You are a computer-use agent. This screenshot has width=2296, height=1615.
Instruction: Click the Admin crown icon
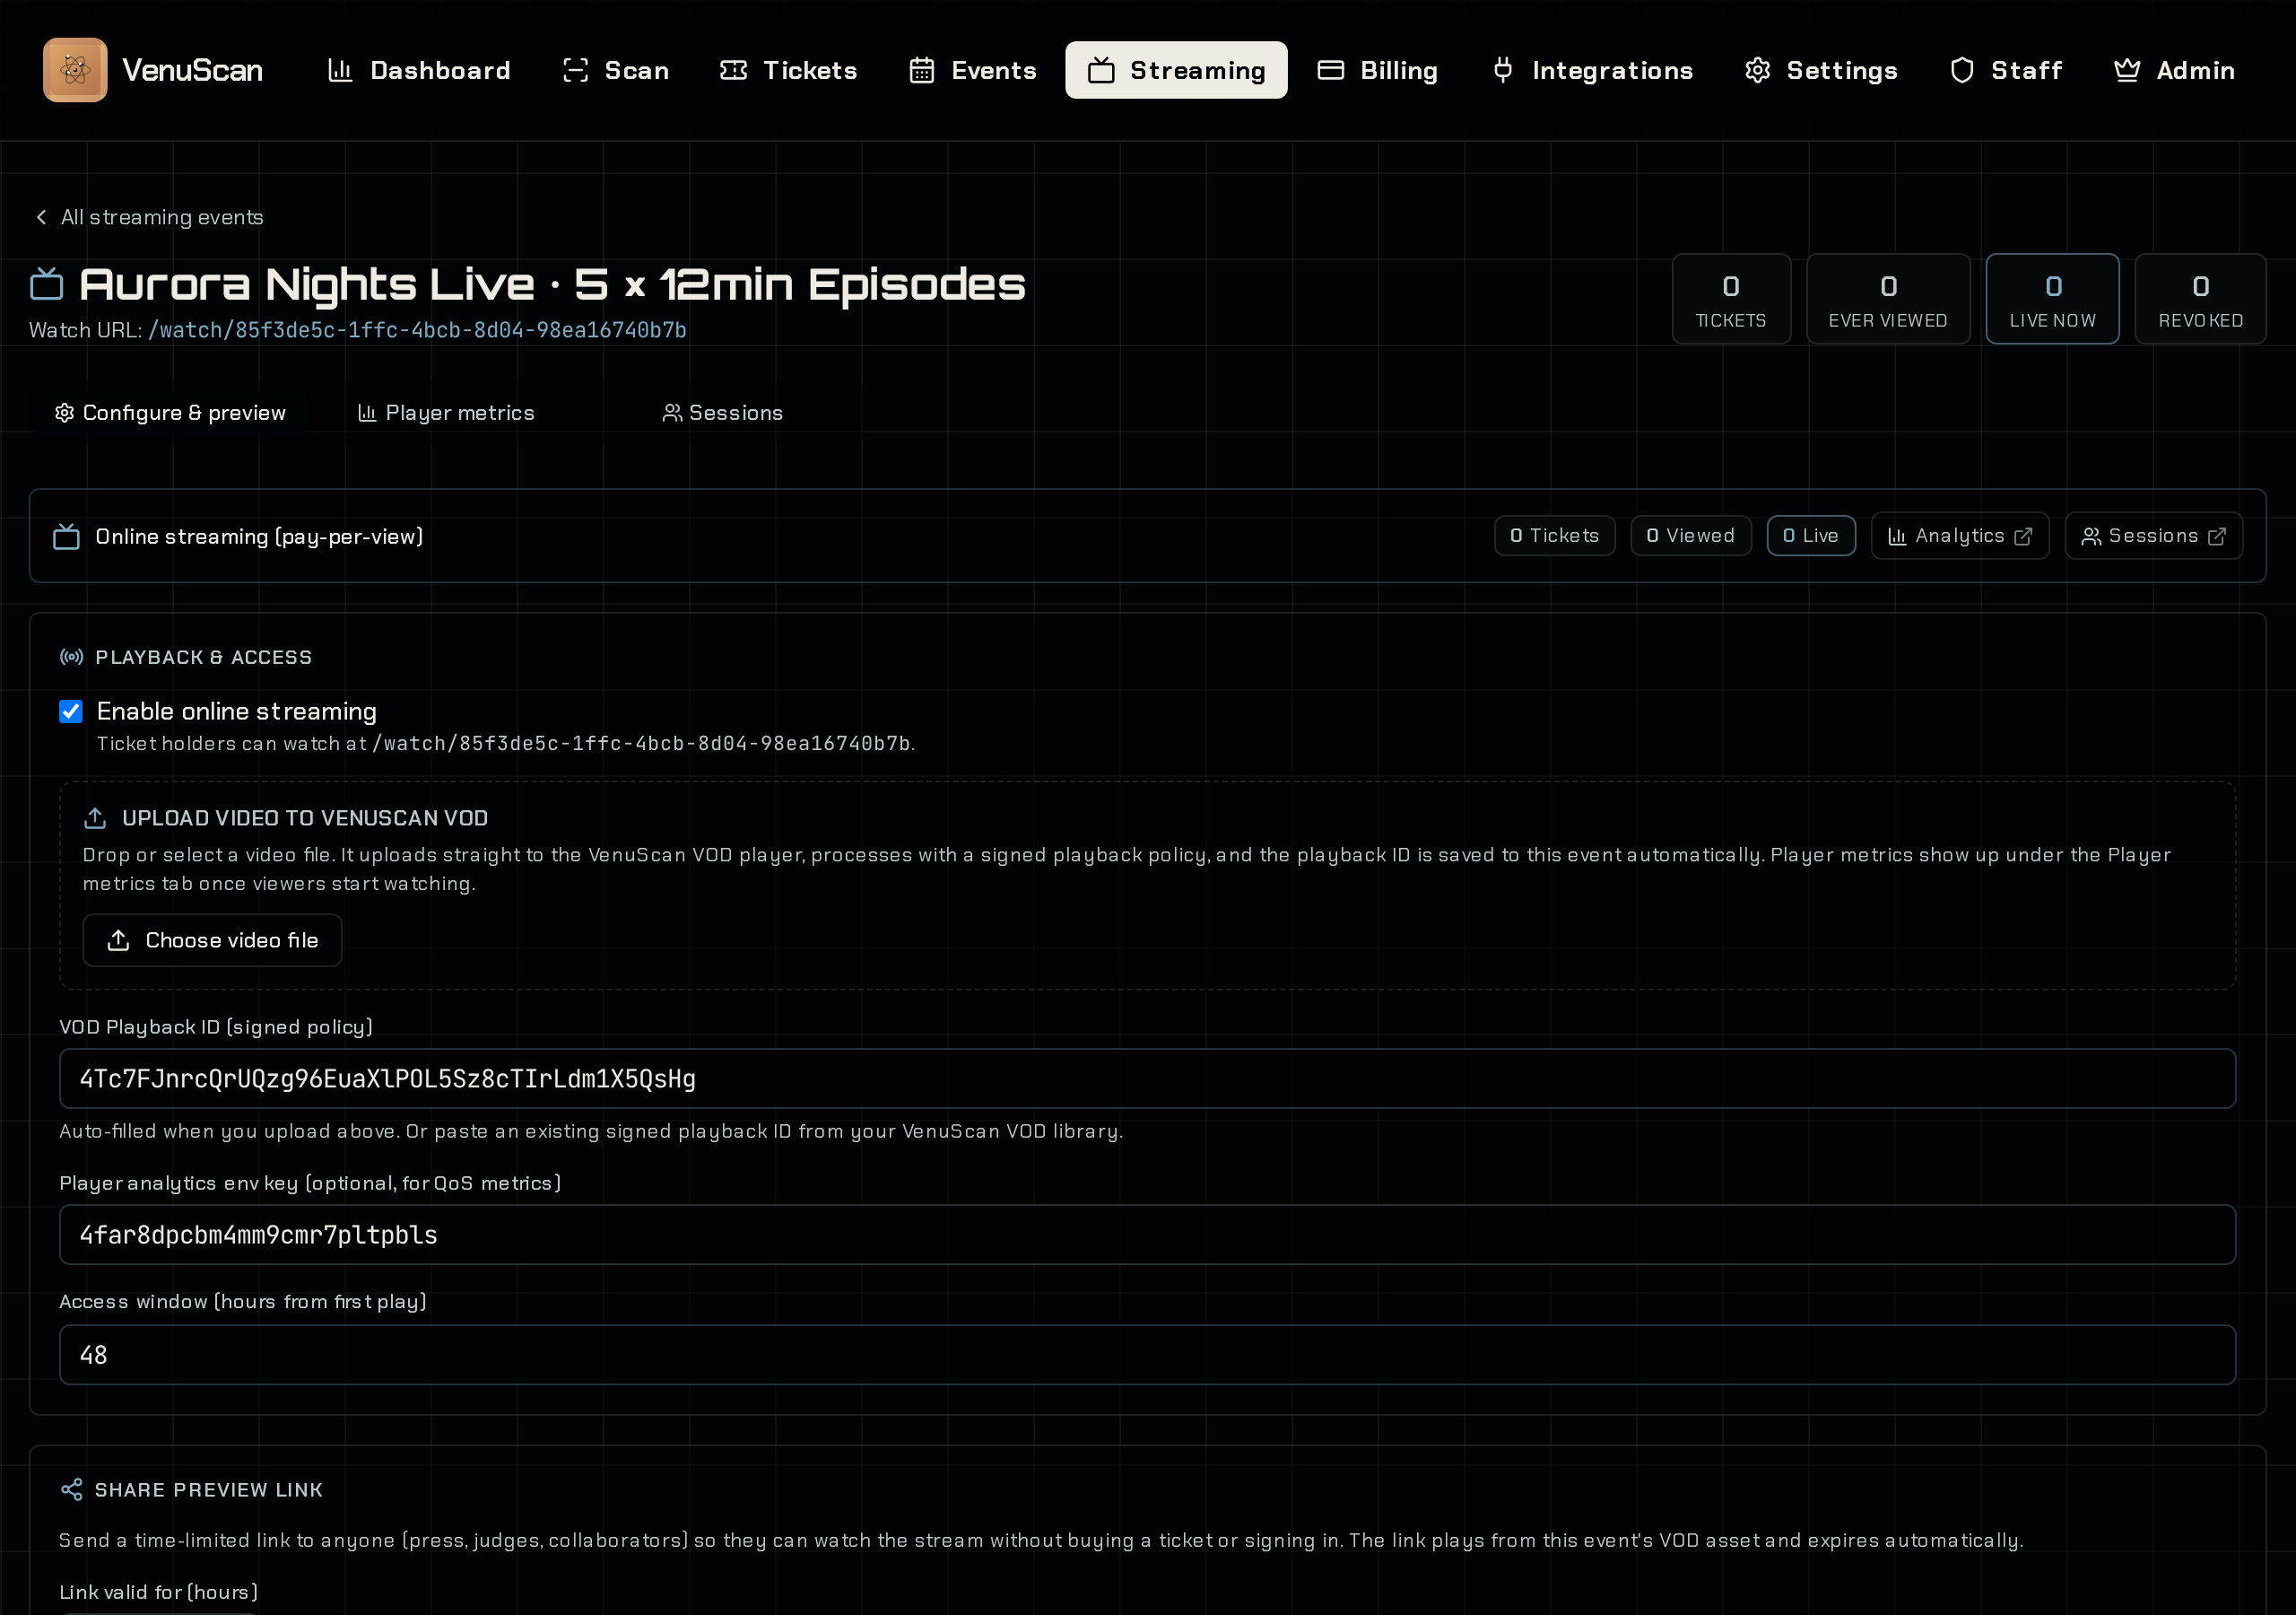[x=2126, y=70]
